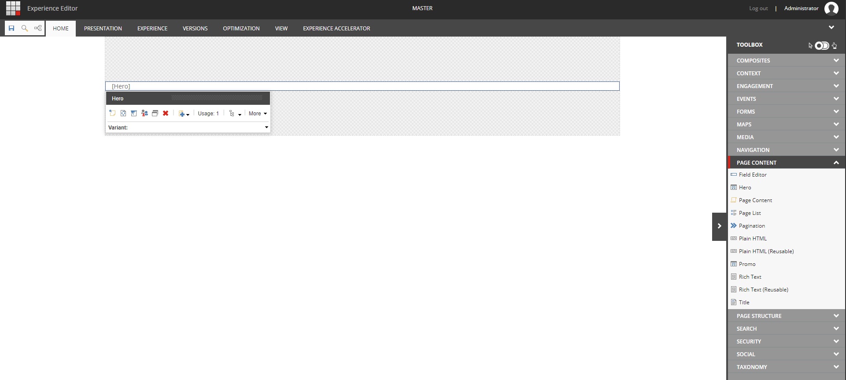Click the stacked windows icon in Hero toolbar
The width and height of the screenshot is (846, 380).
coord(155,113)
